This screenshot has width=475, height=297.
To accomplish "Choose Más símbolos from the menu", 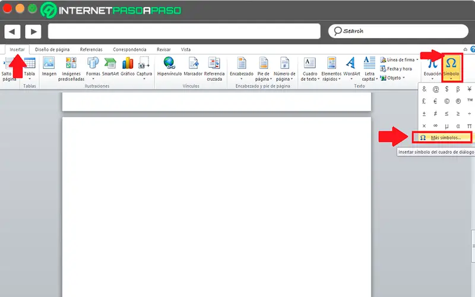I will pyautogui.click(x=442, y=138).
